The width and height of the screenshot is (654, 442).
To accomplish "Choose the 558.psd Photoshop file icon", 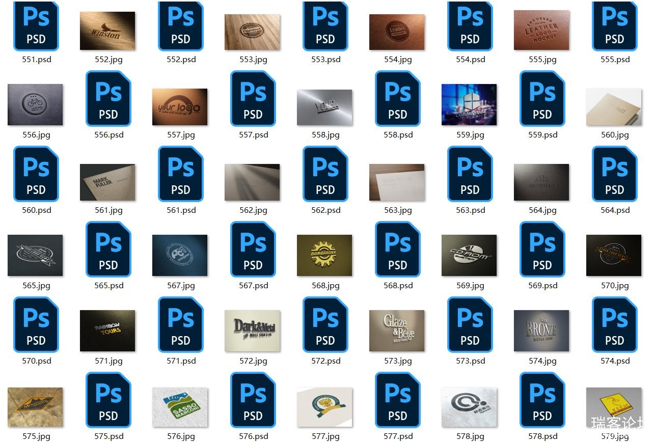I will (x=398, y=99).
